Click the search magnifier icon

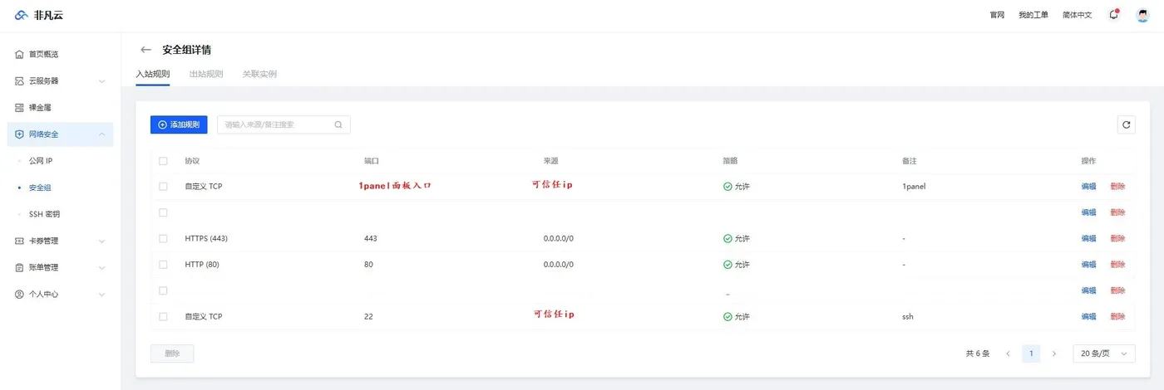click(338, 124)
